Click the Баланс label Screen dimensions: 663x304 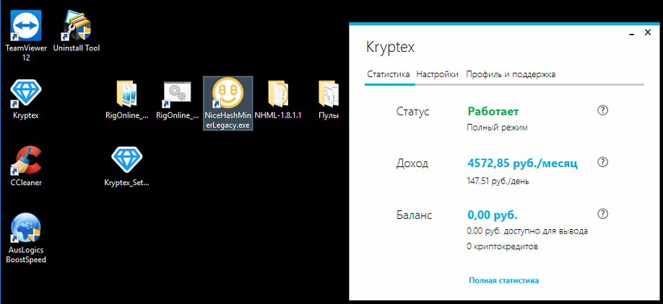click(414, 215)
